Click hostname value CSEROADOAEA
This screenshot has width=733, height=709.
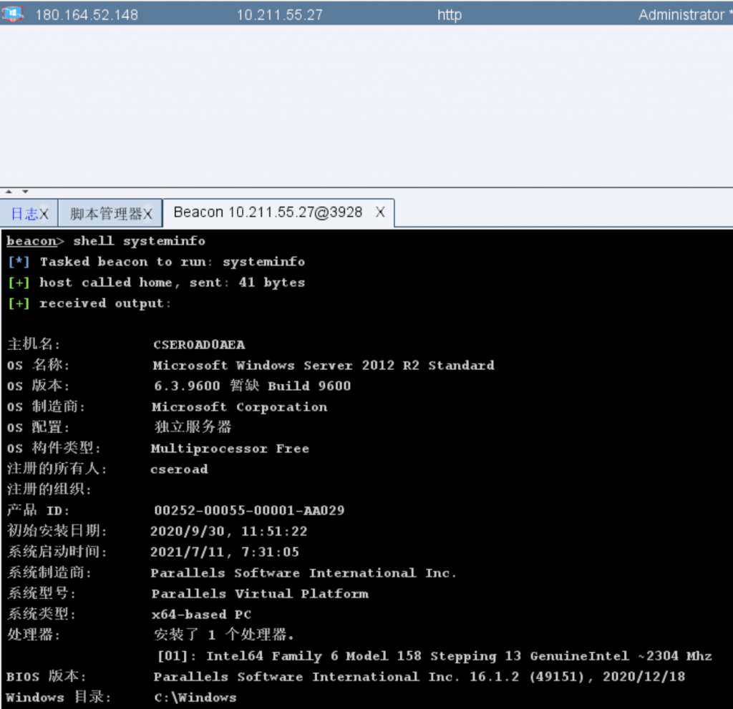(199, 345)
